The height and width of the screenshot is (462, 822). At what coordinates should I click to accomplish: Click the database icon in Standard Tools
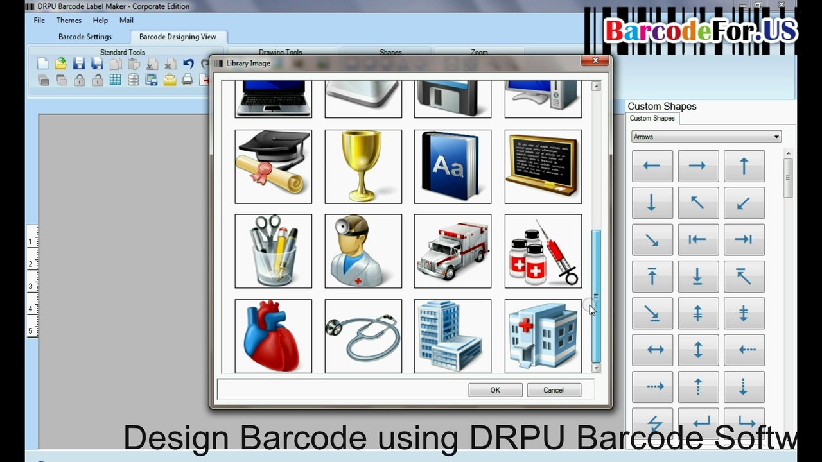[134, 80]
